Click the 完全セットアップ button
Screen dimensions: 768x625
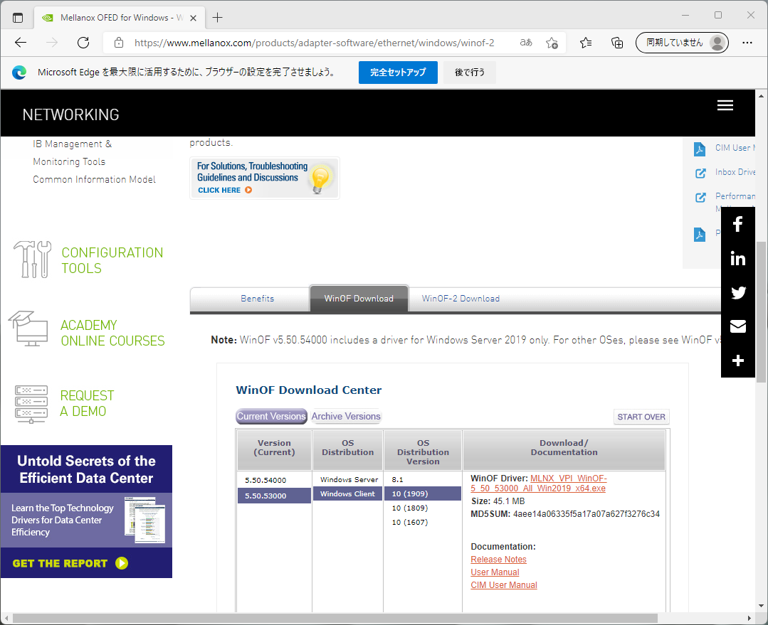coord(398,73)
